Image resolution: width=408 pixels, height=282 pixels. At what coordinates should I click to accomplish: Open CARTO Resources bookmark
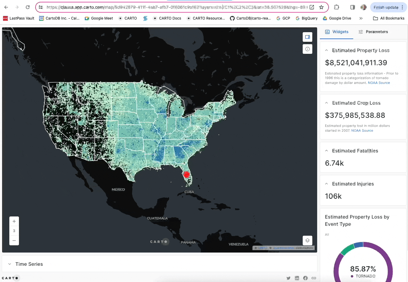206,18
